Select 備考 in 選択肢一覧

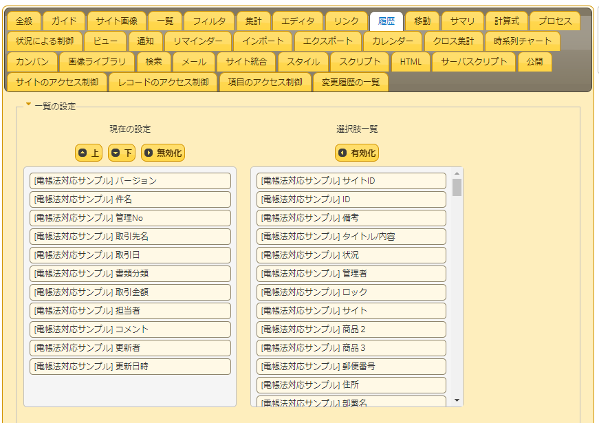pos(351,218)
